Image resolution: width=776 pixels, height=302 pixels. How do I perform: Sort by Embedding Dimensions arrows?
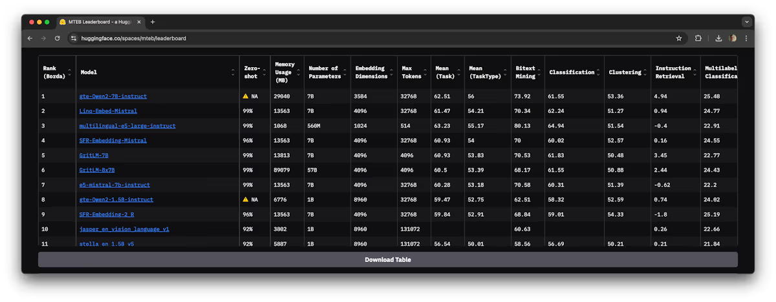coord(391,72)
